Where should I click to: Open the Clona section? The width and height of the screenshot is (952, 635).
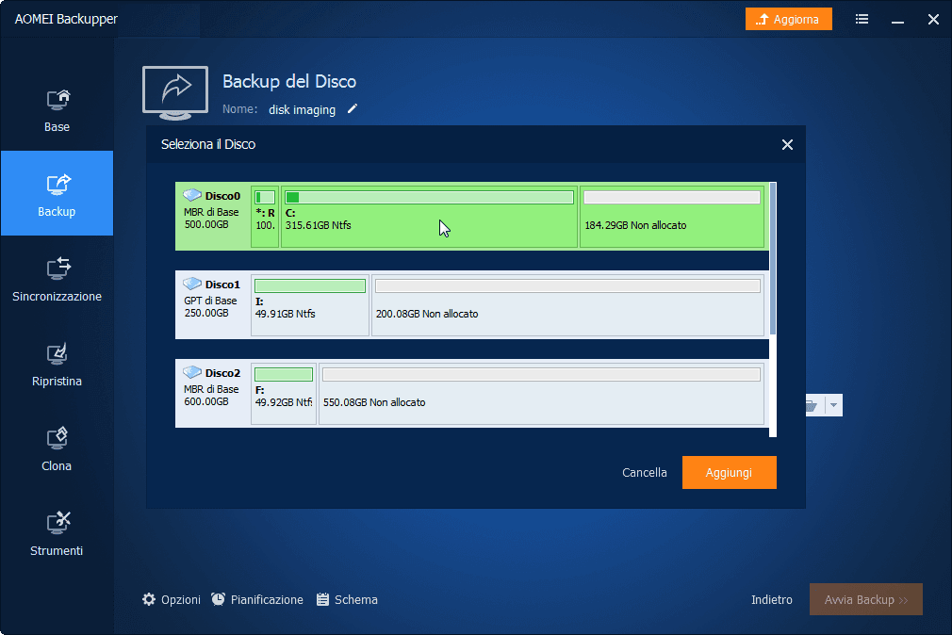(57, 449)
